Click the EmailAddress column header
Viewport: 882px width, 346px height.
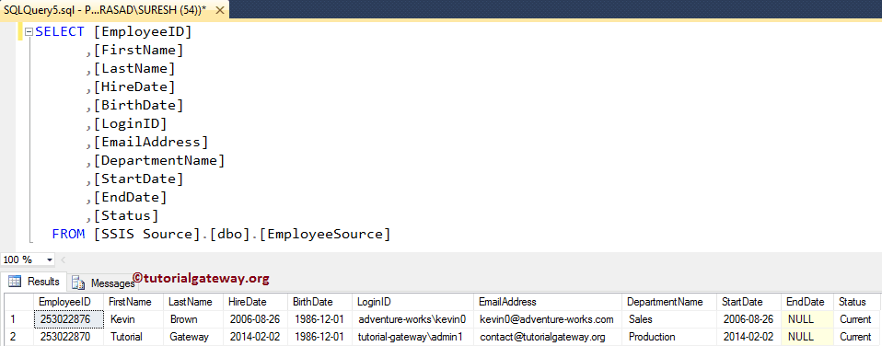(548, 302)
